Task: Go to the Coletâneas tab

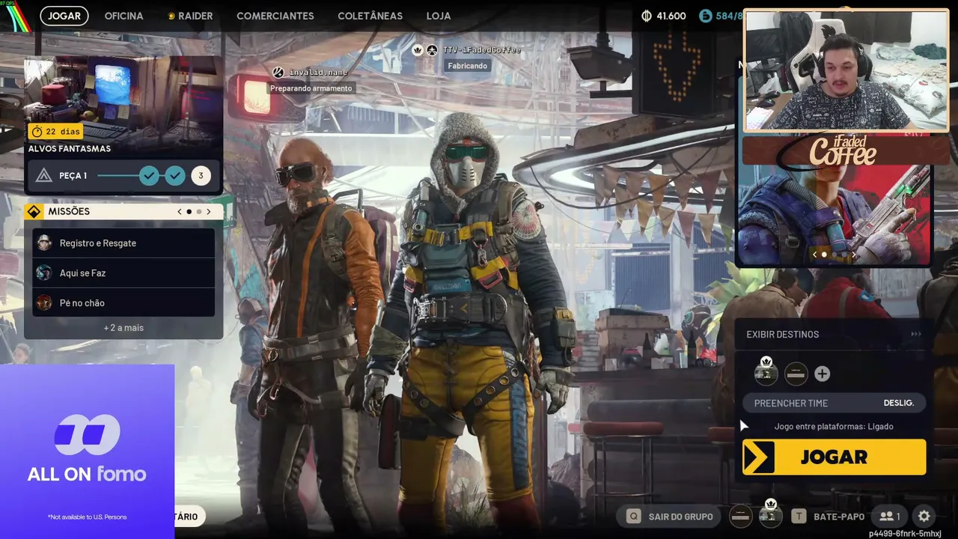Action: tap(370, 16)
